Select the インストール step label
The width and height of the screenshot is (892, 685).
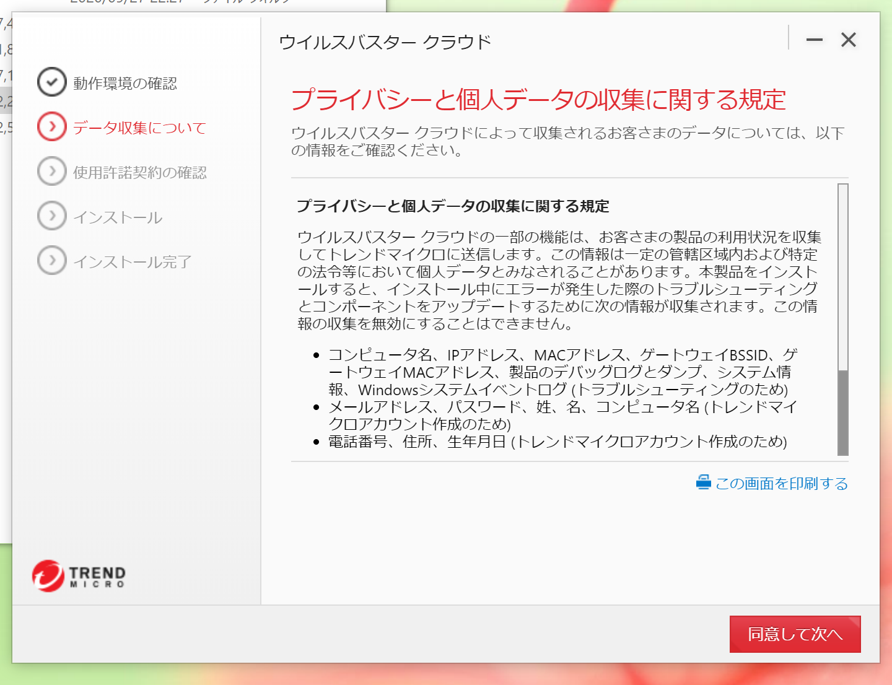click(118, 217)
